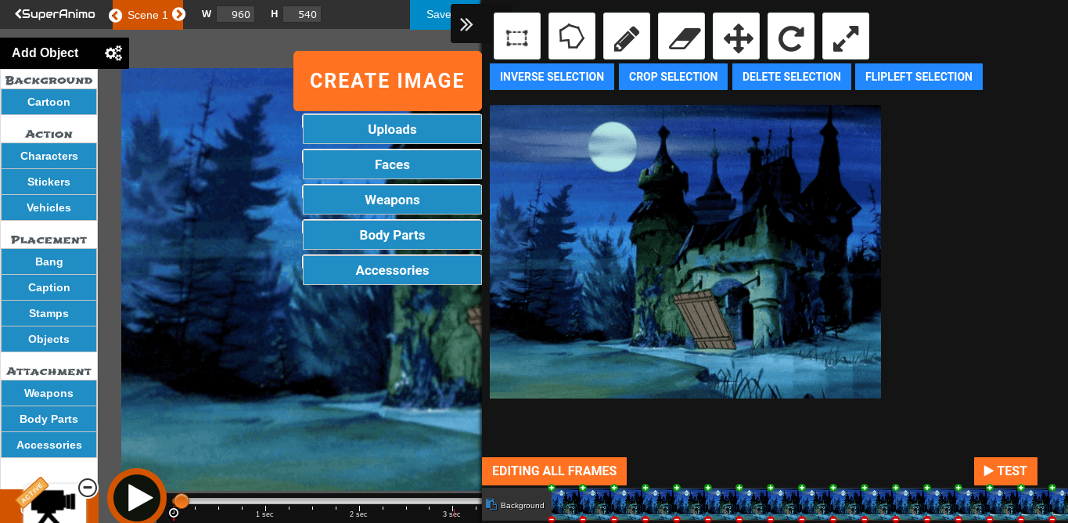This screenshot has height=523, width=1068.
Task: Play the animation
Action: 137,497
